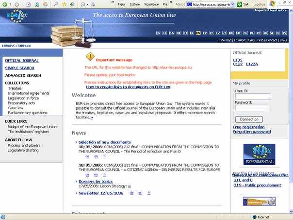Open the LexAlert link
This screenshot has width=293, height=220.
point(240,40)
